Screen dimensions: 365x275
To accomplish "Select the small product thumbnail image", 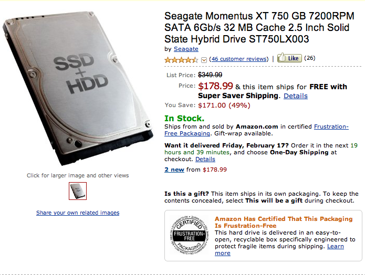I will pyautogui.click(x=78, y=191).
